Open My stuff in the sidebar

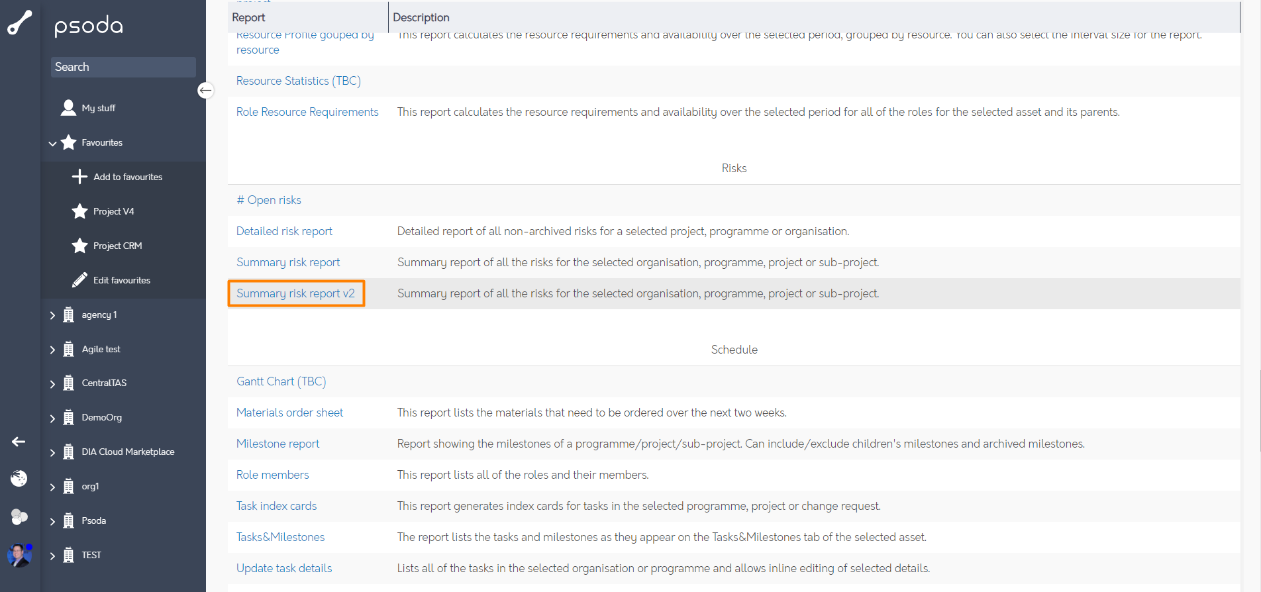98,108
